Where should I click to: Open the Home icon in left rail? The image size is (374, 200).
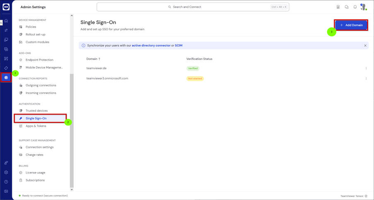coord(6,21)
